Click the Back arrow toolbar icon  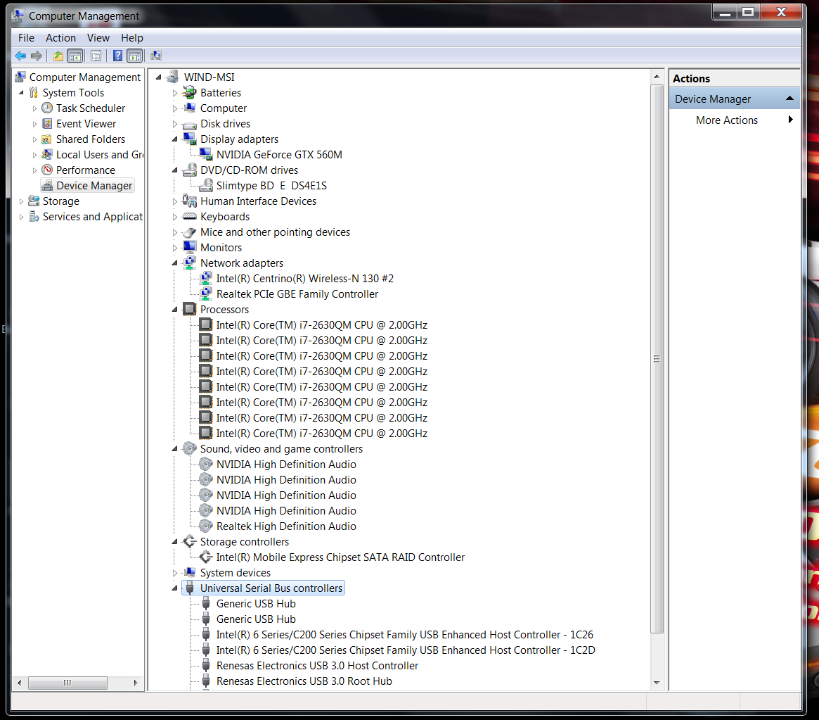click(20, 56)
